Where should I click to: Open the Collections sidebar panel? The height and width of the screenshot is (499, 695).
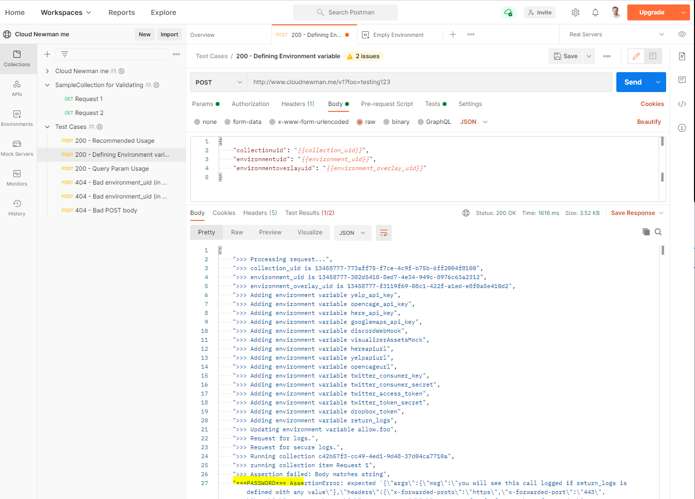pos(17,59)
